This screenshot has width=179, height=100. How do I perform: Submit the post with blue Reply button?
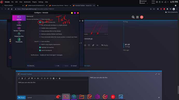[x=22, y=97]
